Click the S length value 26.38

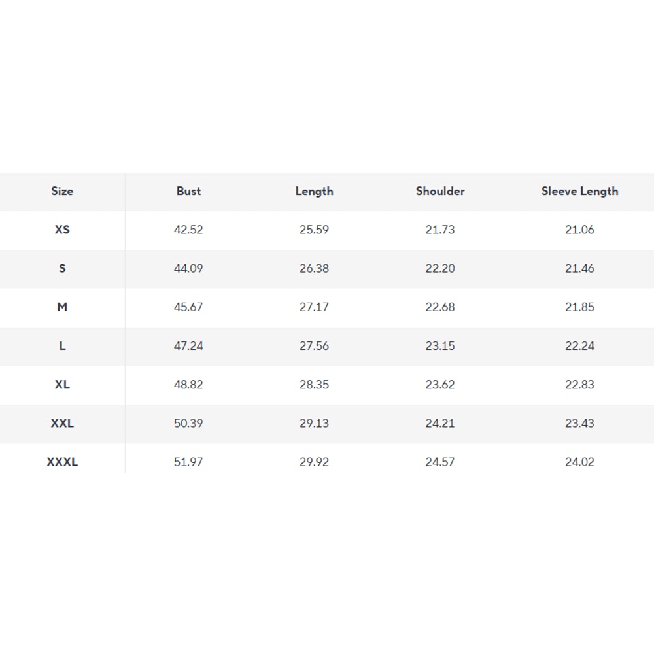pos(314,269)
